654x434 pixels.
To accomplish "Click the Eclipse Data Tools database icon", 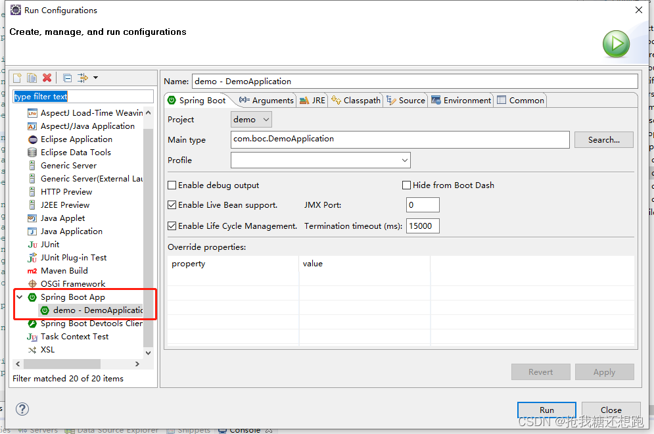I will point(32,153).
